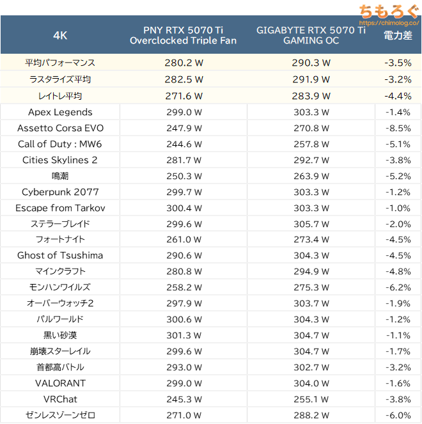Click the '299.7 W' value
Screen dimensions: 422x424
(184, 192)
